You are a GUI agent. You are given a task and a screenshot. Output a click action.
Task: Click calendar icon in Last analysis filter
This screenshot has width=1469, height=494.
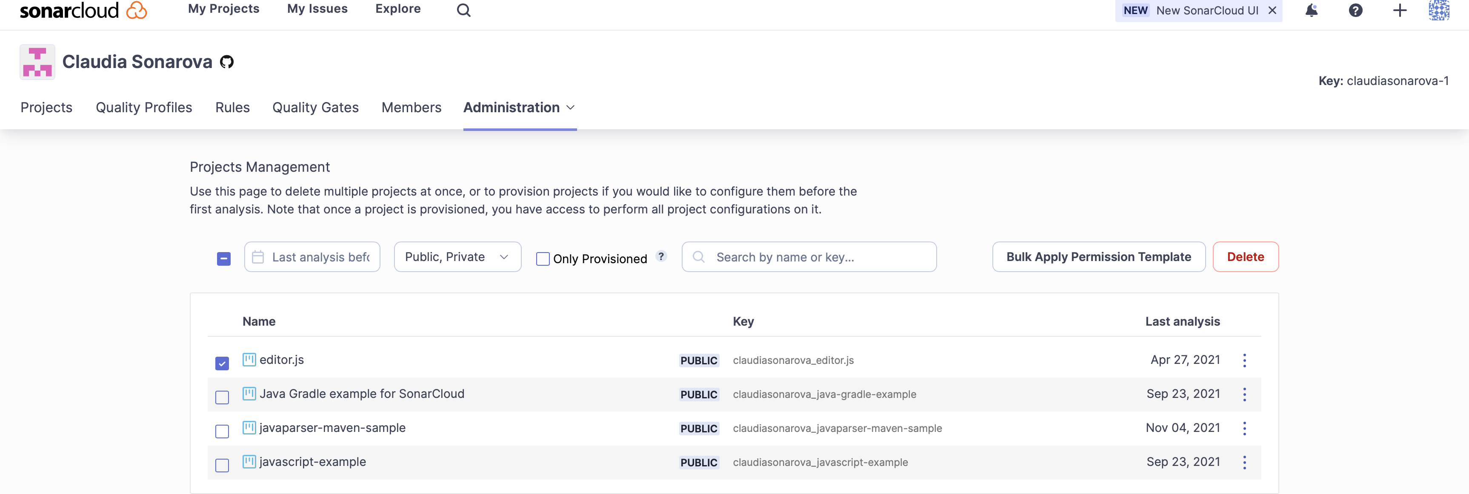pyautogui.click(x=258, y=257)
